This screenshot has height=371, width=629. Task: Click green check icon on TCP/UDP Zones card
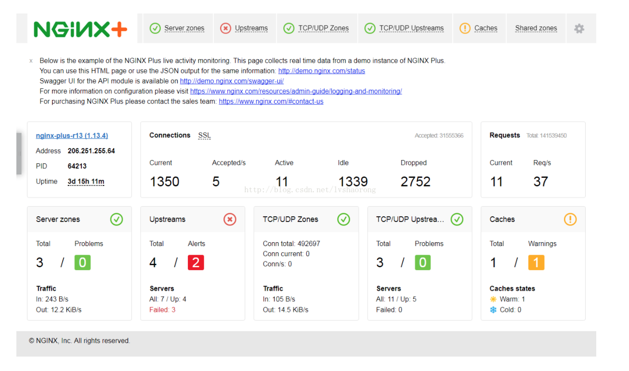pos(343,220)
